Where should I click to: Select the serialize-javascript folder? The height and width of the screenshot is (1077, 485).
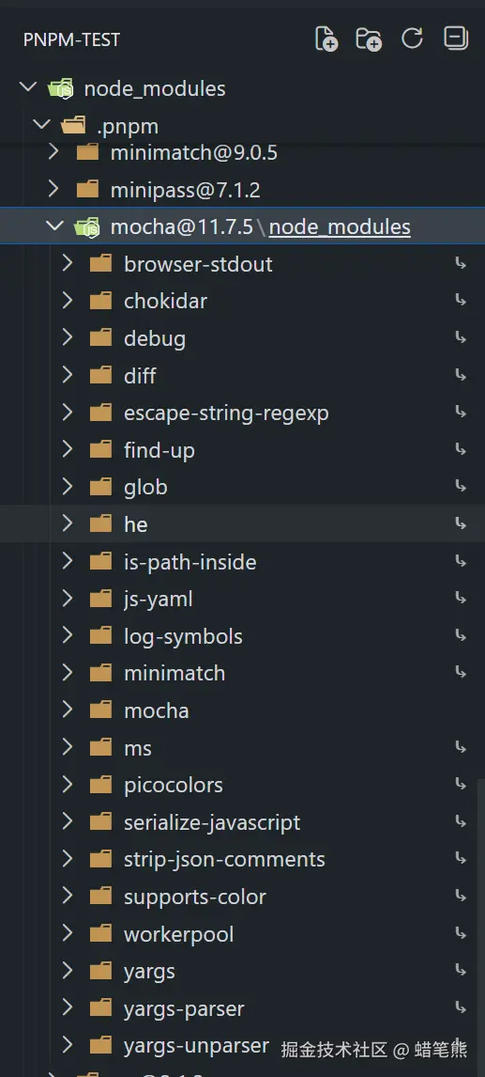(x=242, y=822)
